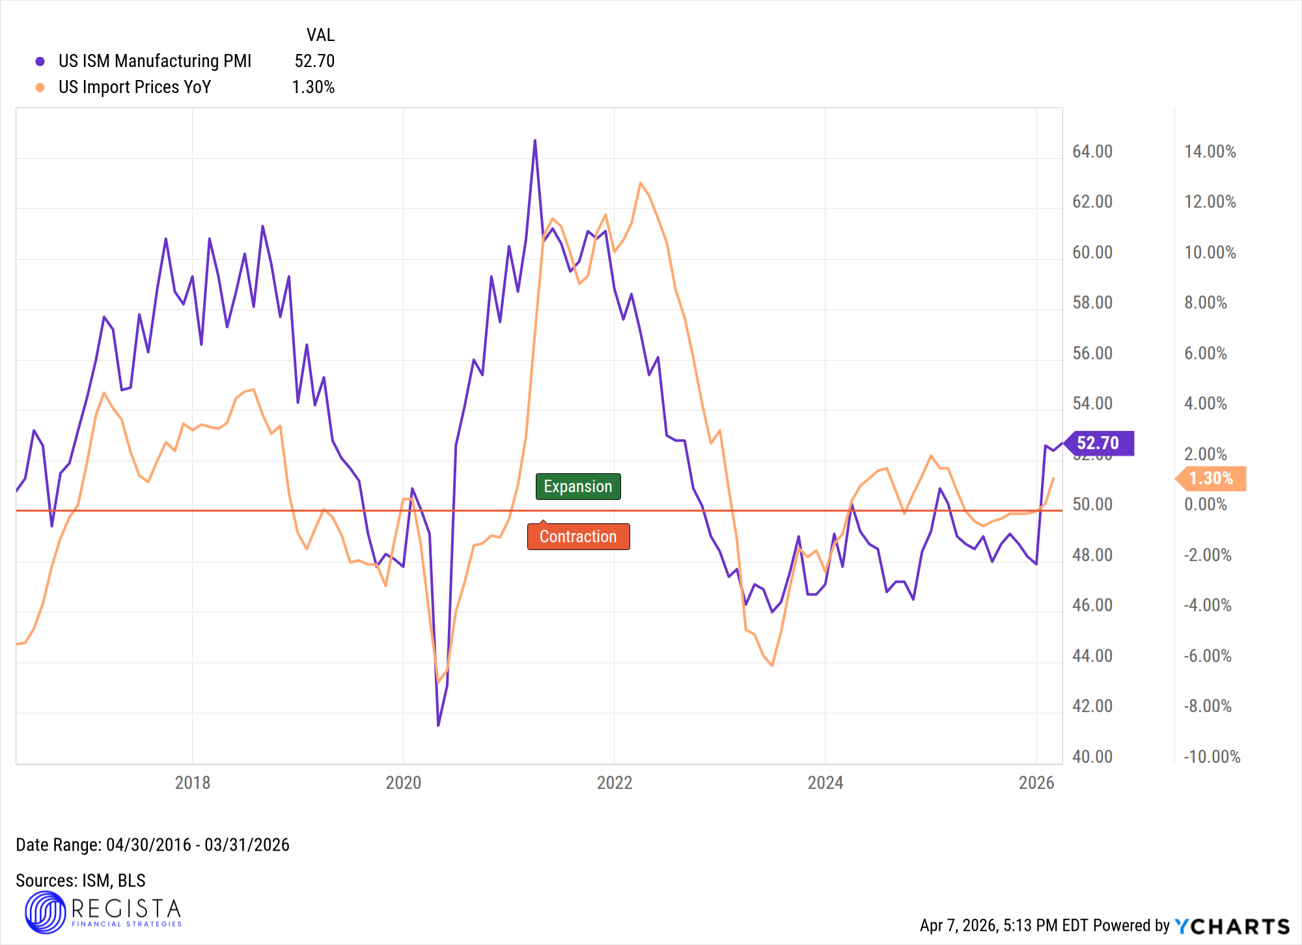Click the 64.00 PMI axis label
Screen dimensions: 1302x945
(x=1092, y=152)
